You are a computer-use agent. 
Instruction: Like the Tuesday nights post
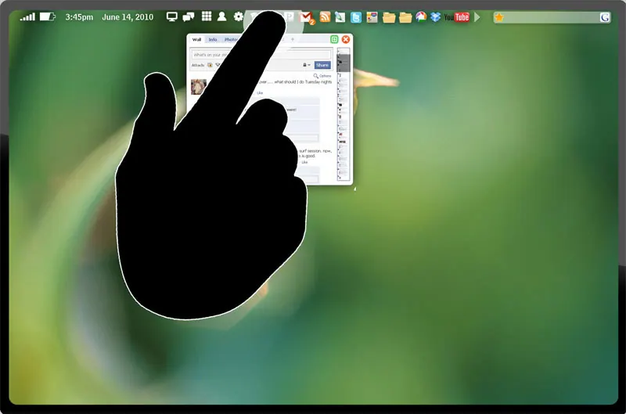[x=260, y=93]
